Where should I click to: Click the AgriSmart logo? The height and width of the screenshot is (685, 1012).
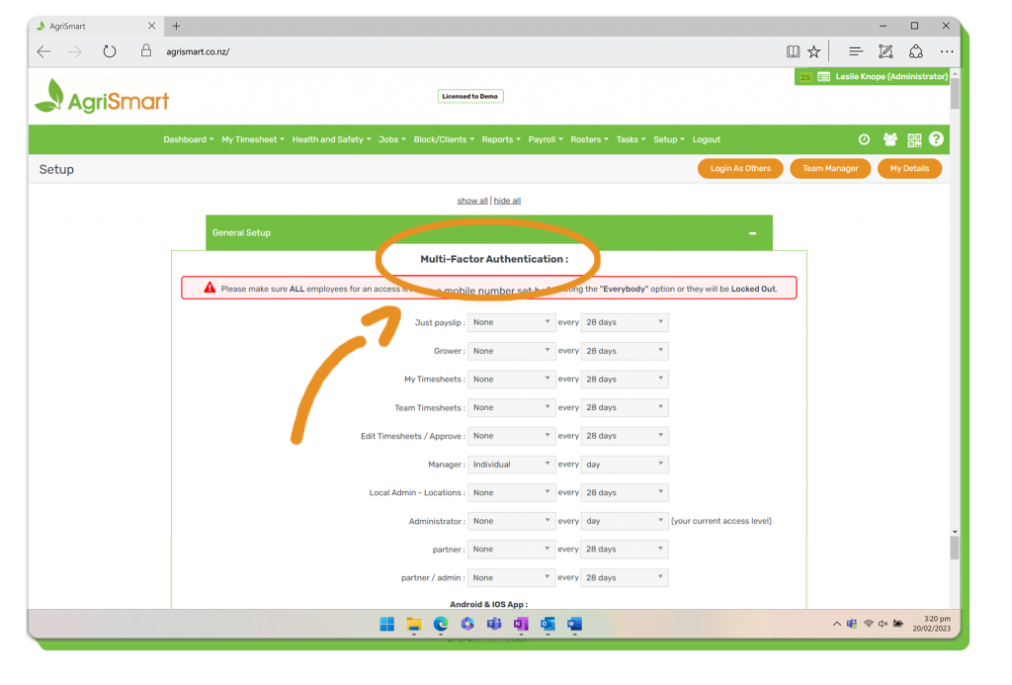coord(102,98)
